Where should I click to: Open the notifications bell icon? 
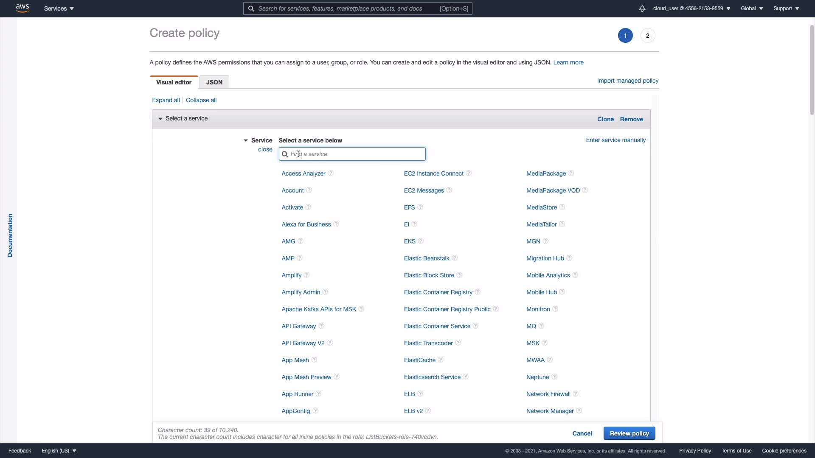(642, 8)
